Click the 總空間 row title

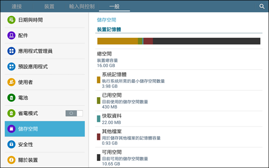click(104, 54)
